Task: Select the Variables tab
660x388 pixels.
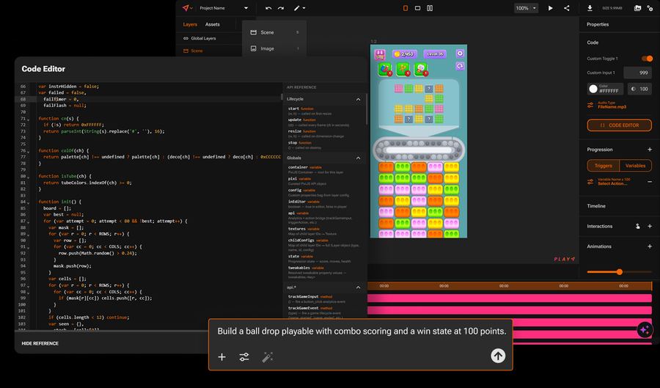Action: pyautogui.click(x=635, y=165)
